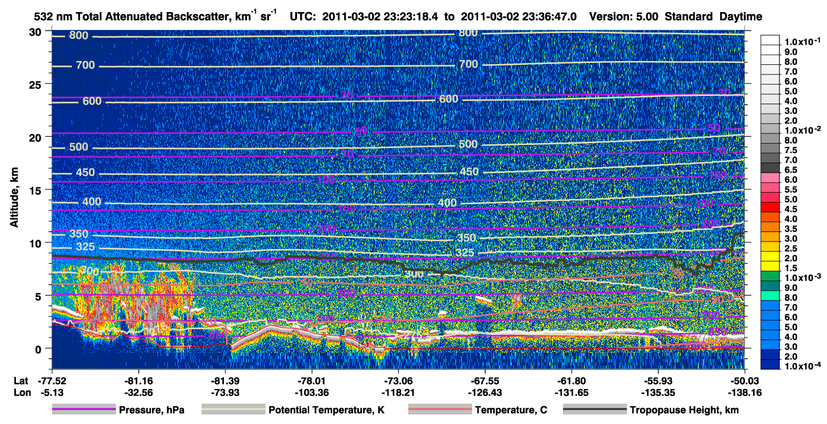The image size is (827, 424).
Task: Click the 'Lon' row label below the plot
Action: pos(22,392)
